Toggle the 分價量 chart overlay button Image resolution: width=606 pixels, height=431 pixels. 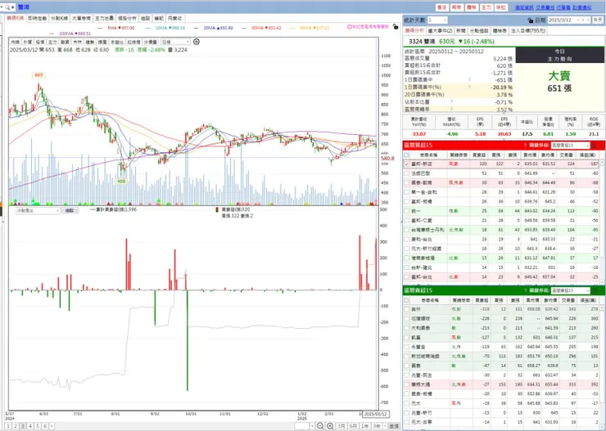pyautogui.click(x=151, y=42)
